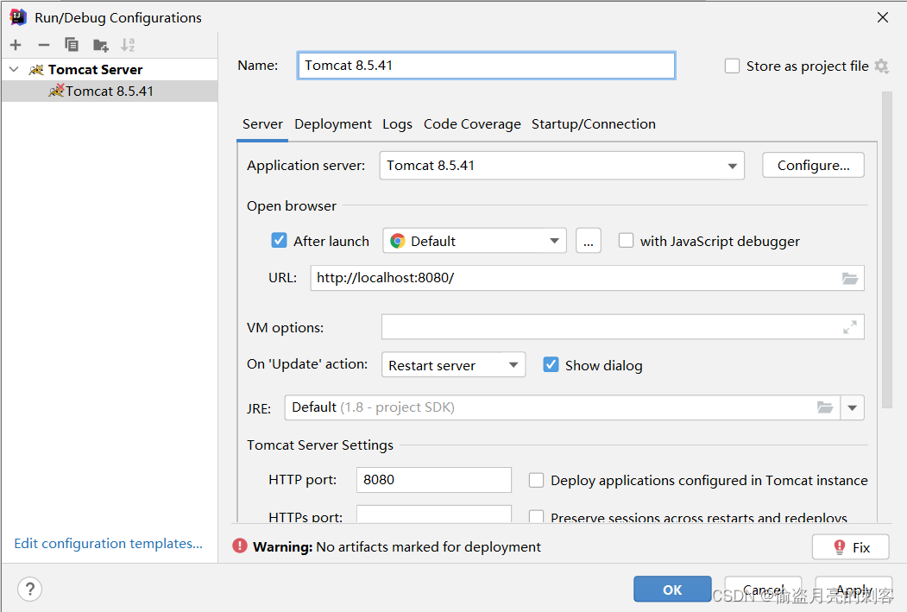Switch to the Deployment tab
The height and width of the screenshot is (612, 907).
point(332,123)
